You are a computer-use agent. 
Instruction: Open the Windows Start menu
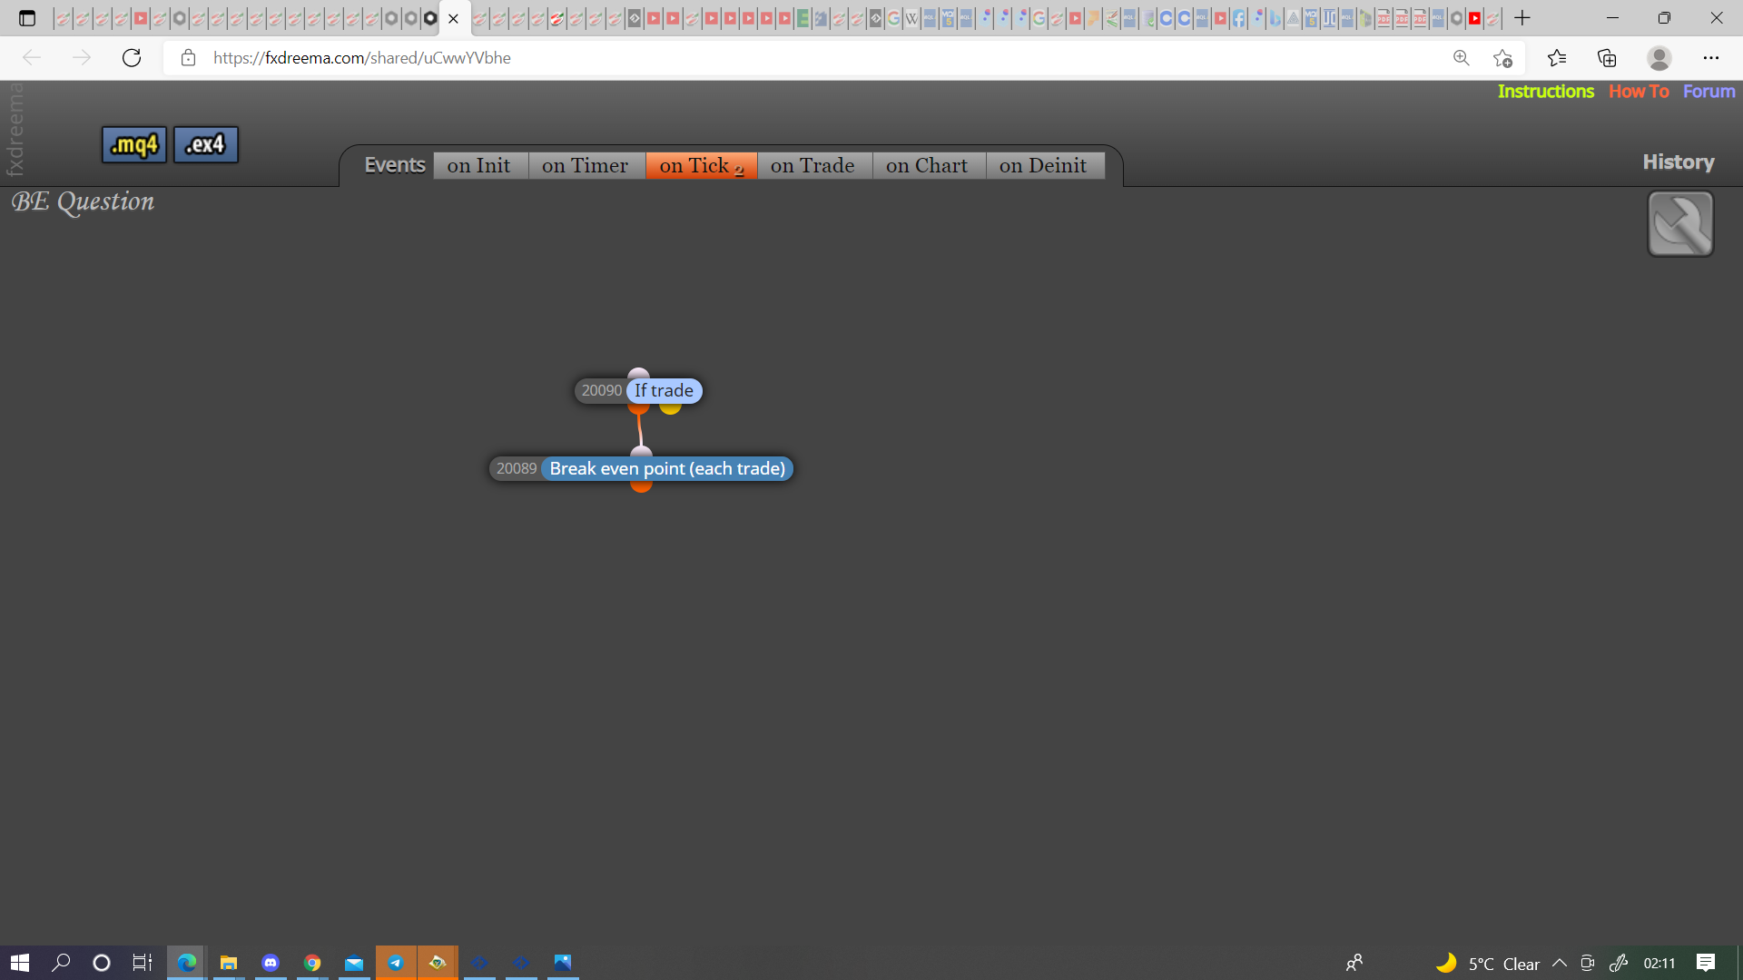point(20,963)
